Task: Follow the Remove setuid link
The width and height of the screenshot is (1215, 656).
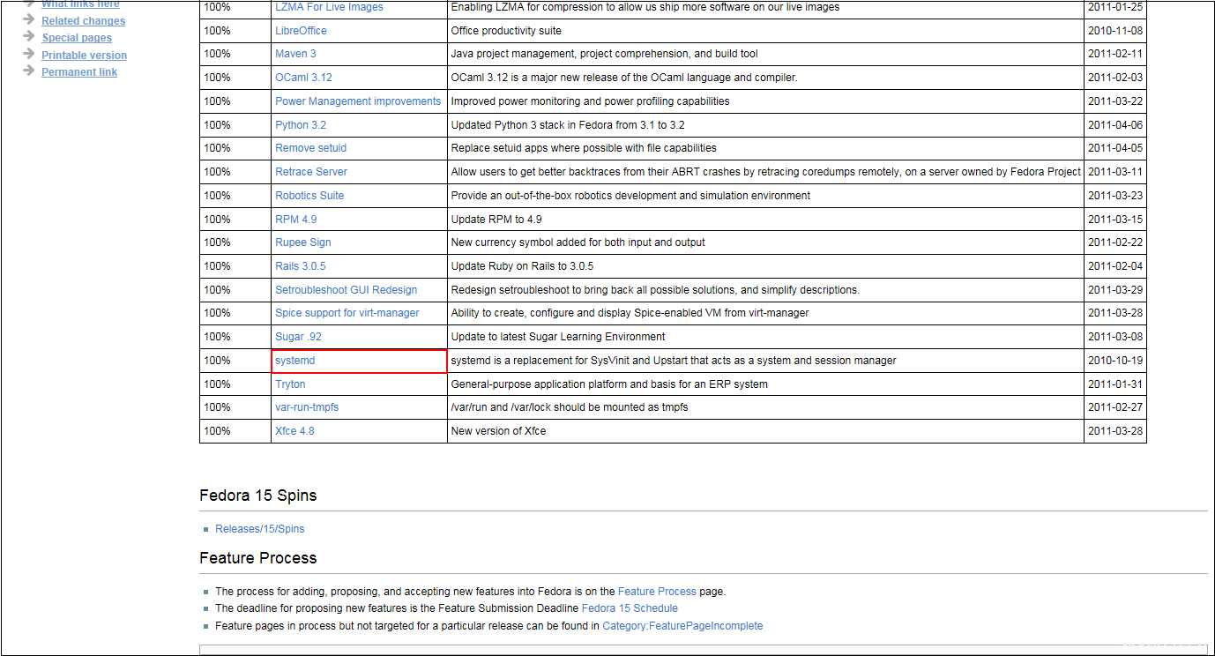Action: point(310,148)
